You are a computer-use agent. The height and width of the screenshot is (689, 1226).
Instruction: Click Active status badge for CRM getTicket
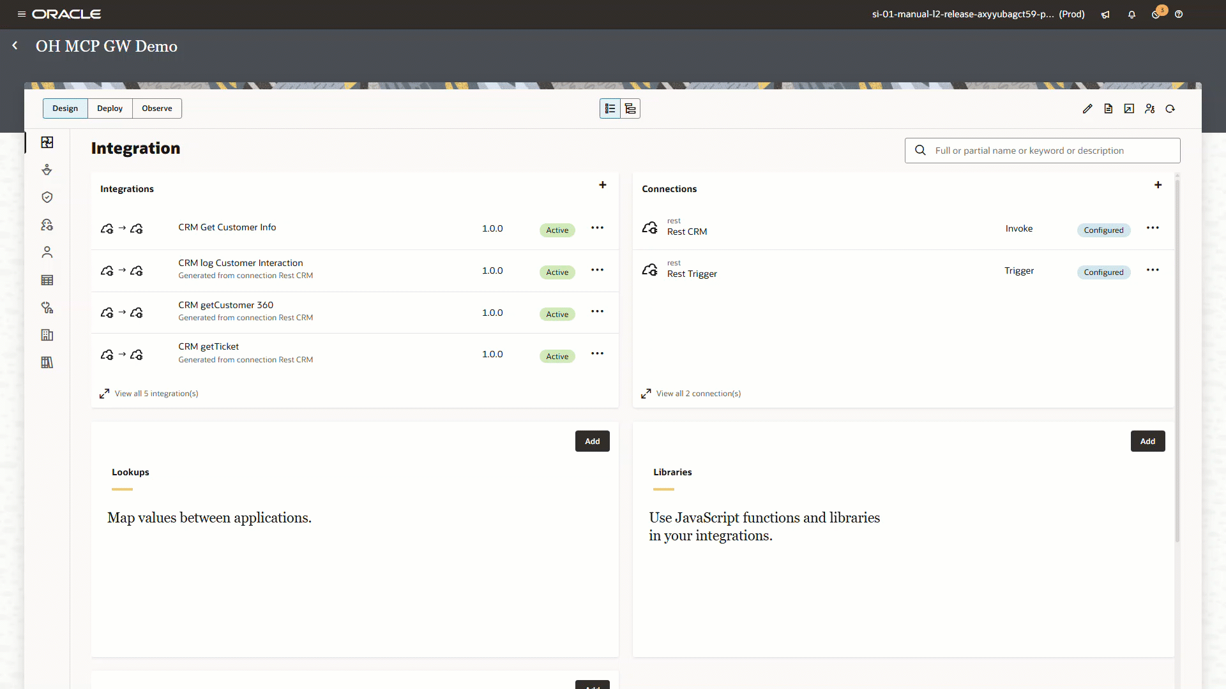tap(557, 357)
